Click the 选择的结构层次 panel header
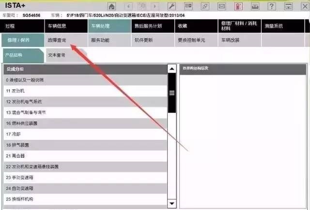Image resolution: width=310 pixels, height=210 pixels. [243, 69]
